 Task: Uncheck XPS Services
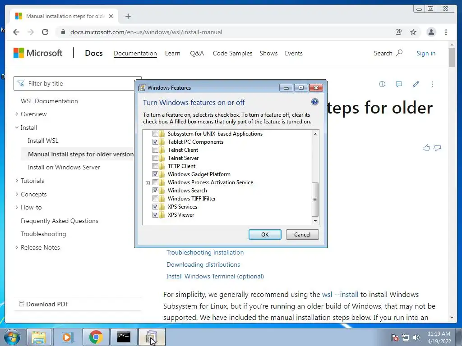[155, 206]
